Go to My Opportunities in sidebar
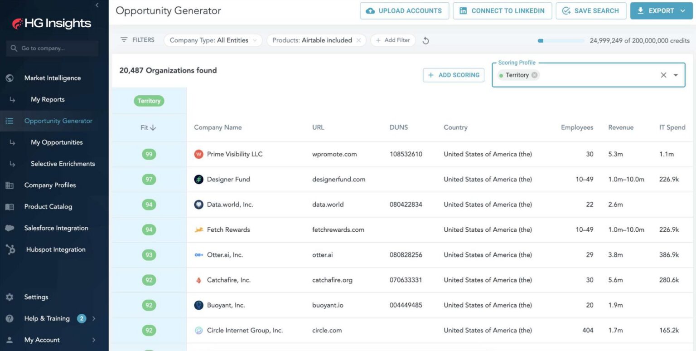696x351 pixels. tap(57, 142)
